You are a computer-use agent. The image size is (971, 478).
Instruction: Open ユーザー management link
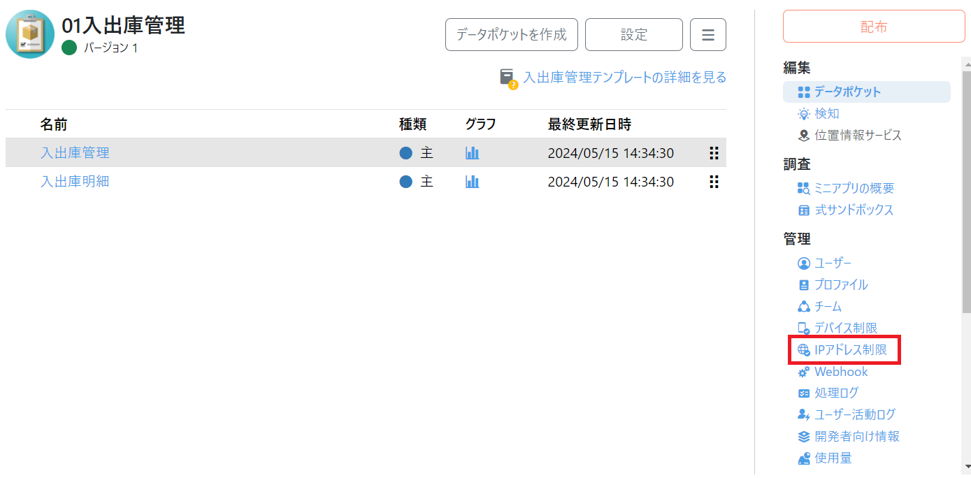833,263
